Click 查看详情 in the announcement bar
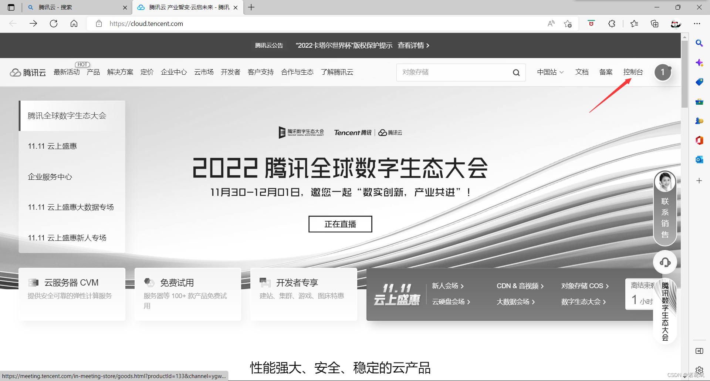This screenshot has height=381, width=710. click(x=413, y=45)
